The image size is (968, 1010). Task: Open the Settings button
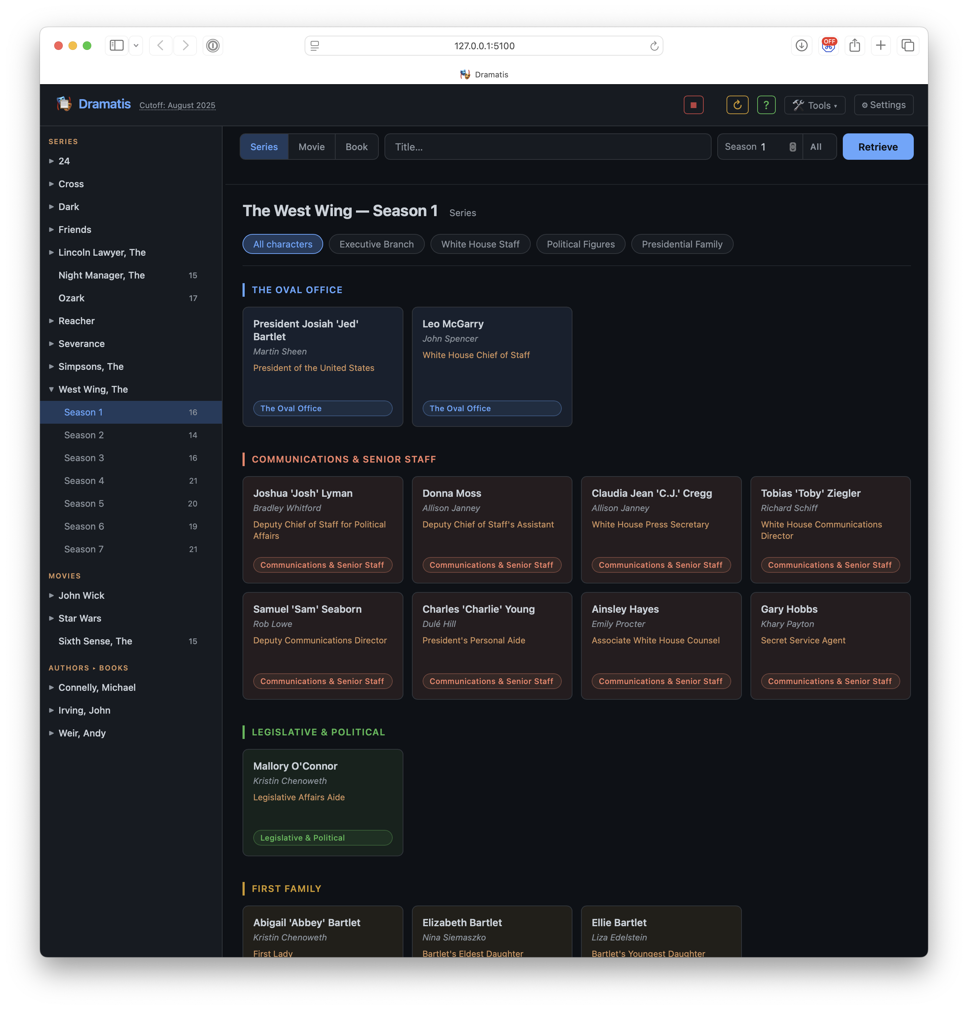[883, 105]
